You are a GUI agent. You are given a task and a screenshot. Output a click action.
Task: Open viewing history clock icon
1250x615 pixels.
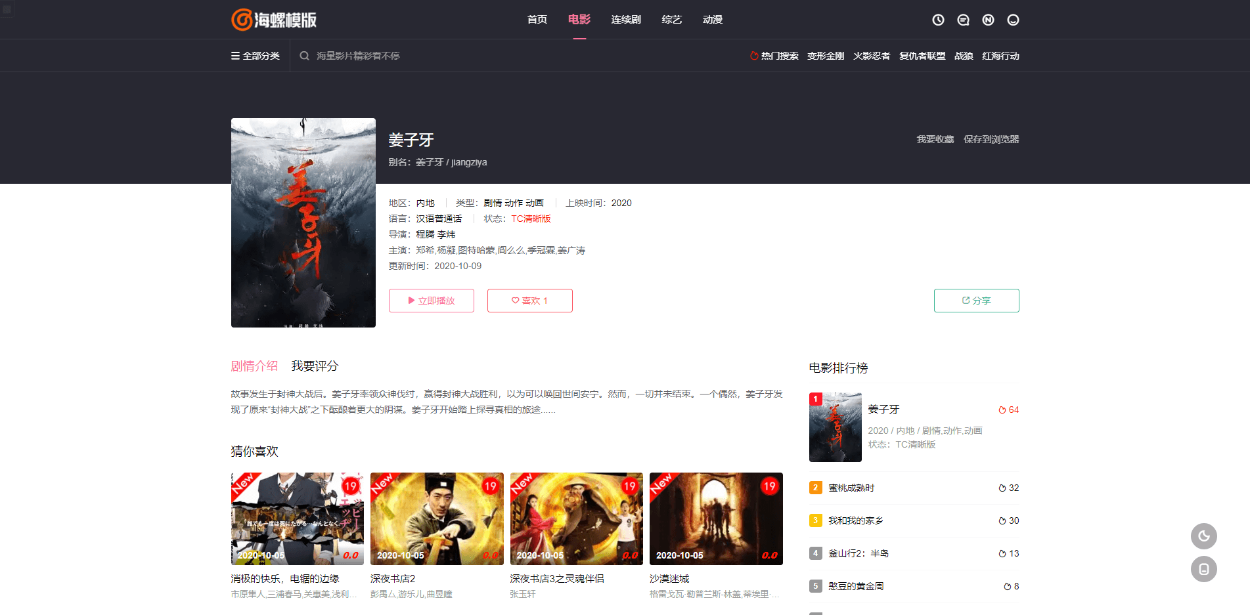click(938, 20)
